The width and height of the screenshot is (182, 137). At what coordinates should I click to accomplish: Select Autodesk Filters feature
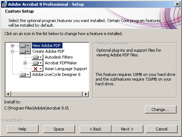click(x=59, y=57)
